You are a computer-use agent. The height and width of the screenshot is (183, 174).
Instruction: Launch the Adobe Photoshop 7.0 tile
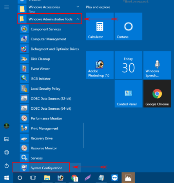click(100, 65)
